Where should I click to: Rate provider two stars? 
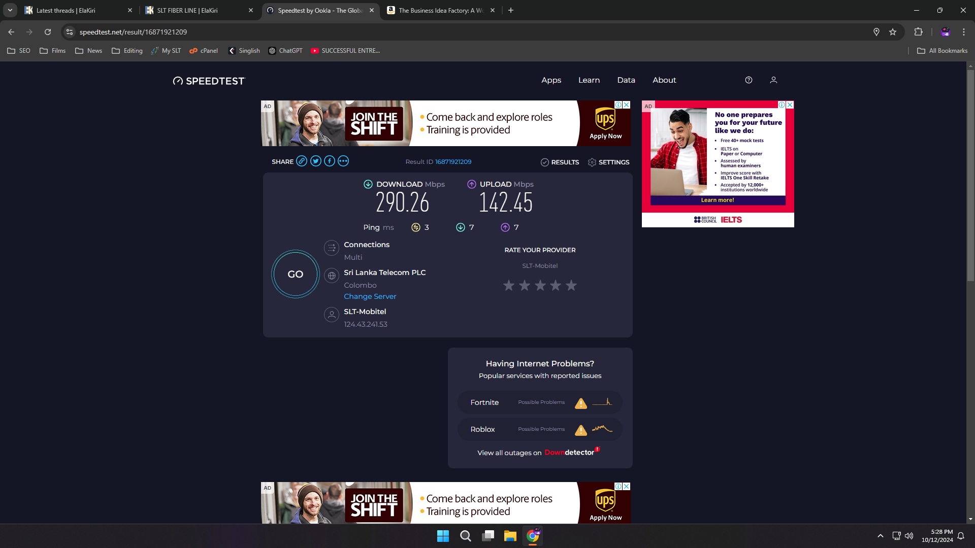tap(525, 286)
